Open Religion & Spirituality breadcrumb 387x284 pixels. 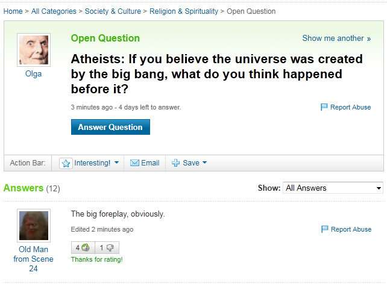pyautogui.click(x=183, y=11)
